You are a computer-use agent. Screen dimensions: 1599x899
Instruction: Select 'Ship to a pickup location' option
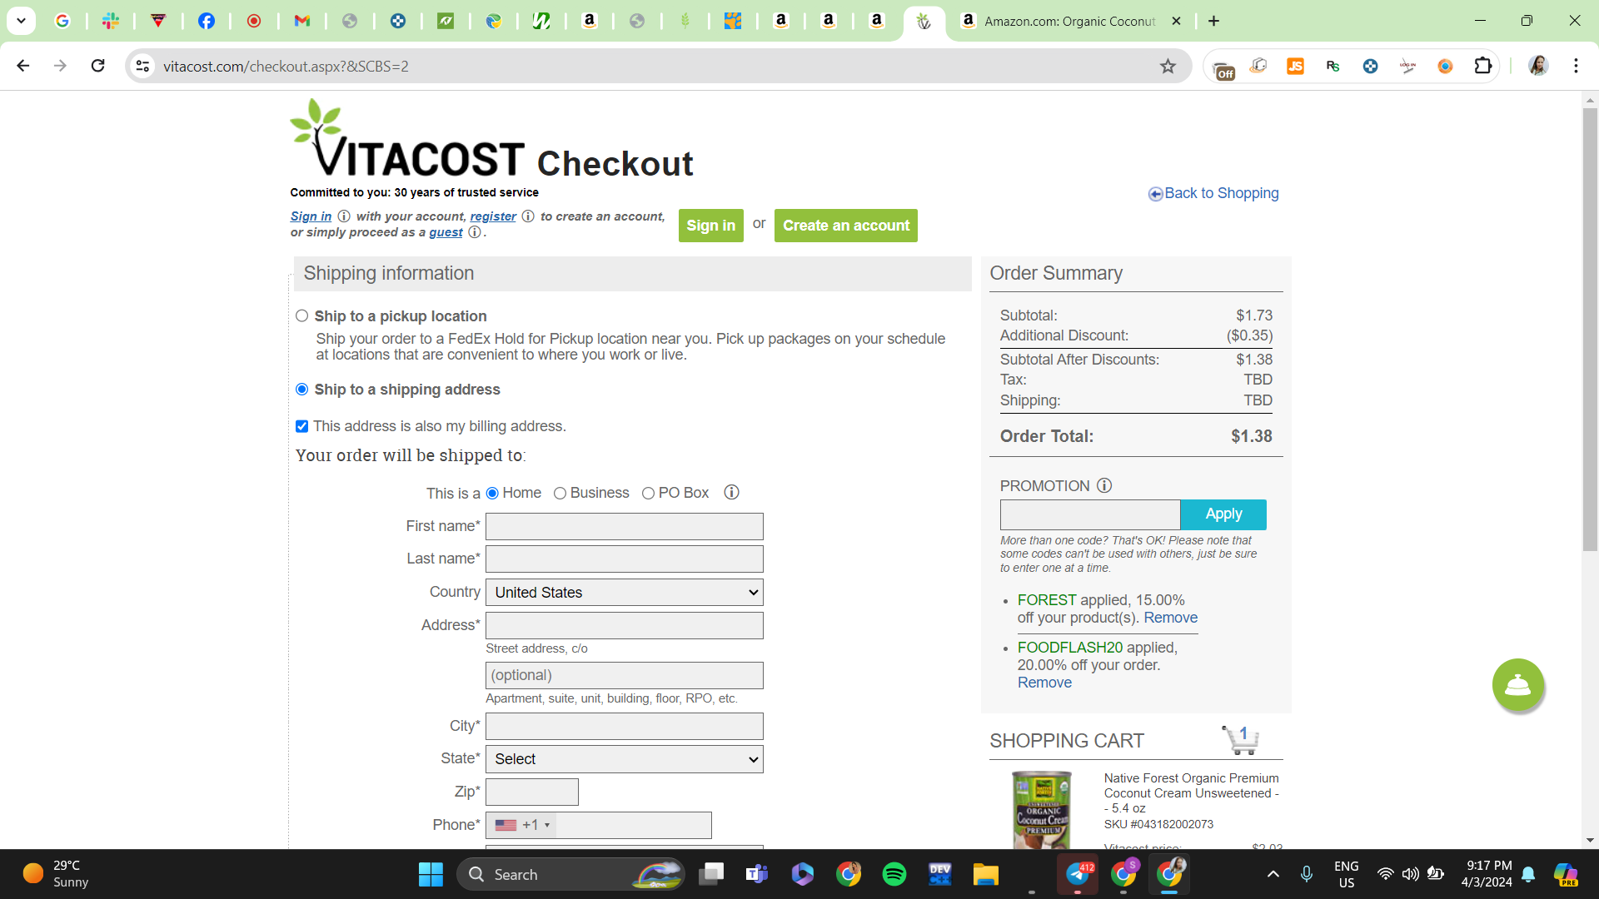[x=302, y=316]
